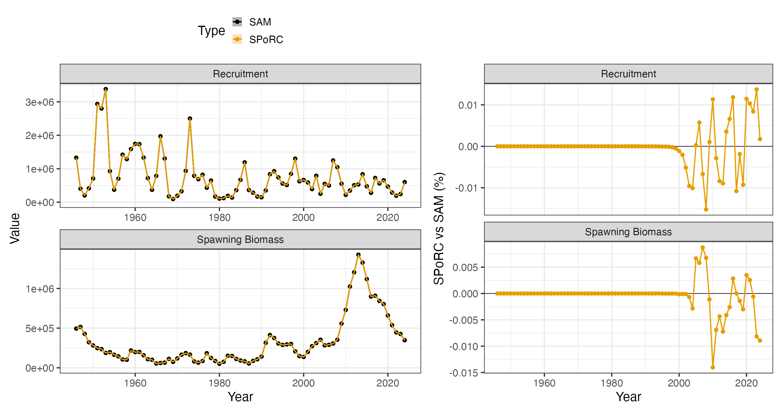Click the right panel 'Year' axis title
This screenshot has height=414, width=783.
point(628,397)
